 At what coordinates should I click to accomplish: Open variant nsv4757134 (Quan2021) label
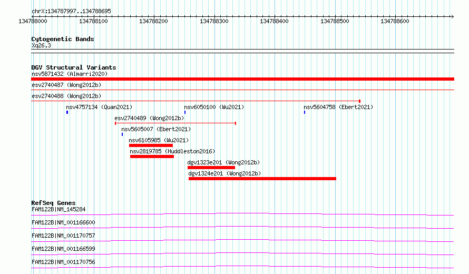click(99, 107)
